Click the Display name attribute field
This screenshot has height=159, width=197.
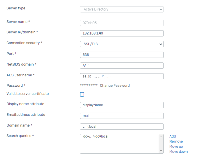[122, 105]
